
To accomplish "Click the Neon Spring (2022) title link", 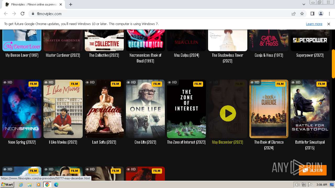I will [22, 142].
